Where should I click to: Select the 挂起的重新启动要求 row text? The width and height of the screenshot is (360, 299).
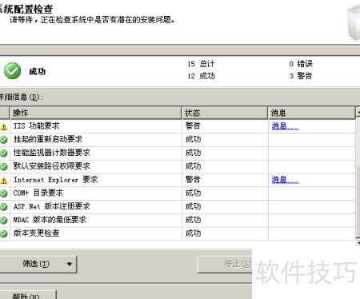48,139
